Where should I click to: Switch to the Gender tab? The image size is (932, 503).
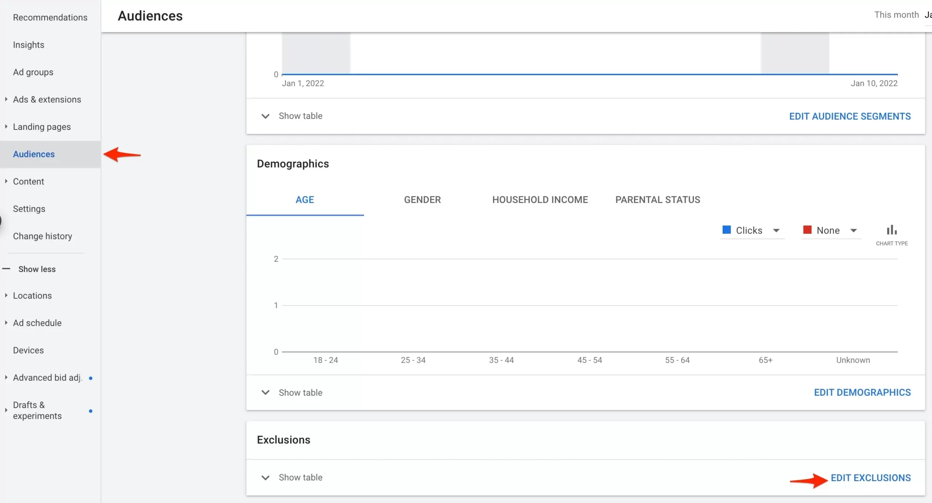coord(422,200)
